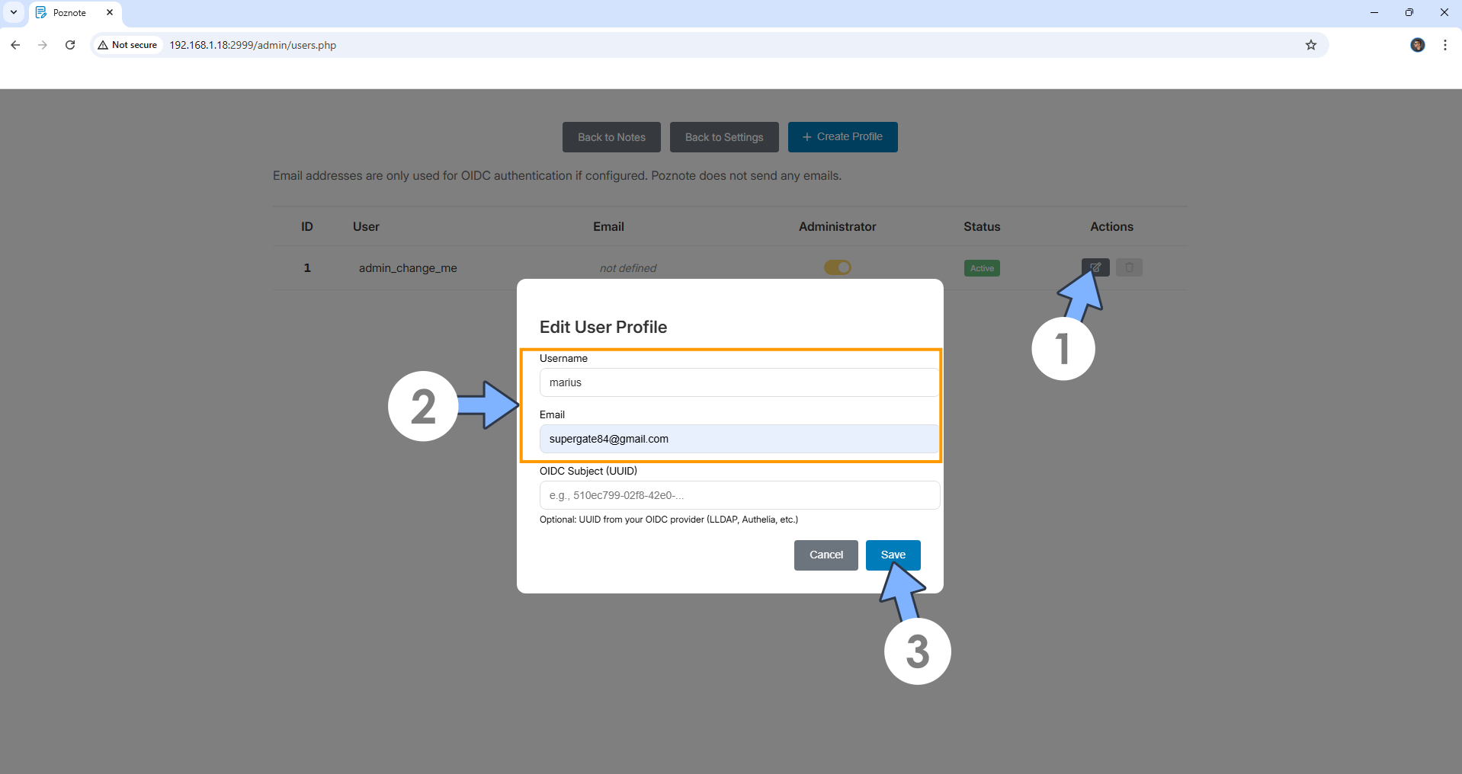Click the Back to Settings button

point(723,137)
